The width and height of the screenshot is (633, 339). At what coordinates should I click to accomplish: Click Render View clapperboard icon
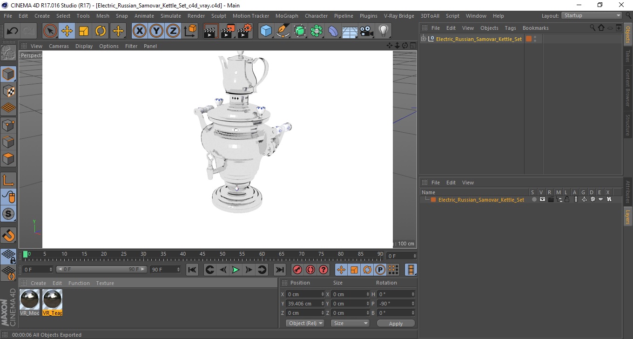pos(211,31)
